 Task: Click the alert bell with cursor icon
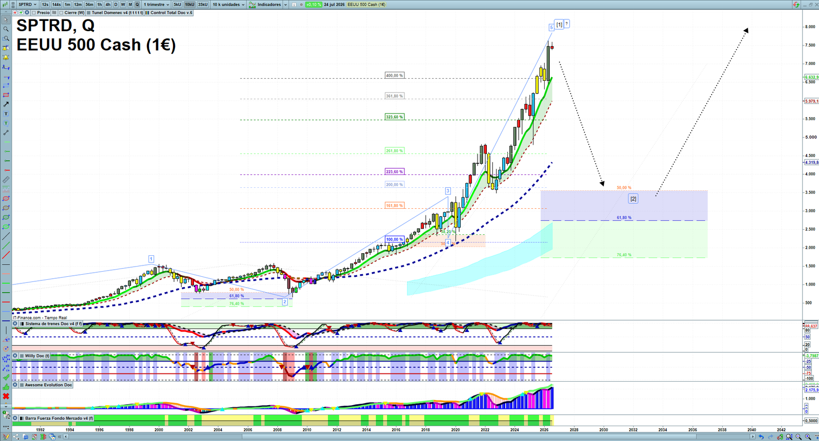(x=6, y=48)
